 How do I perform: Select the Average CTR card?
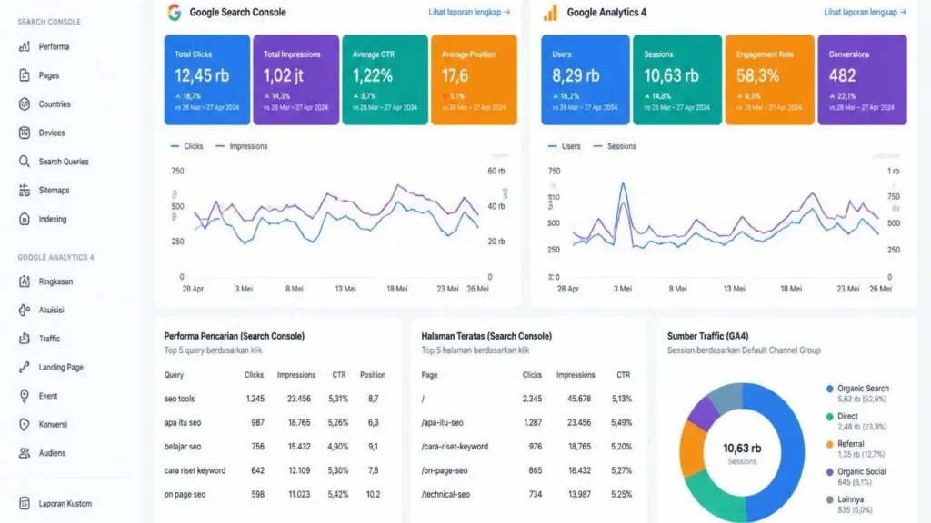[x=385, y=80]
